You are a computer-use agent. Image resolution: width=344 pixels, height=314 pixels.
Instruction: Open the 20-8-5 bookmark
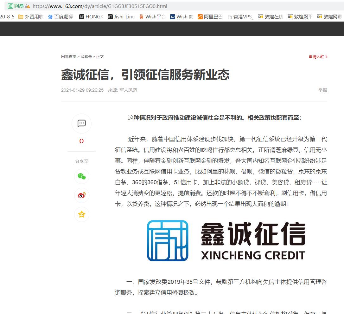pyautogui.click(x=7, y=17)
